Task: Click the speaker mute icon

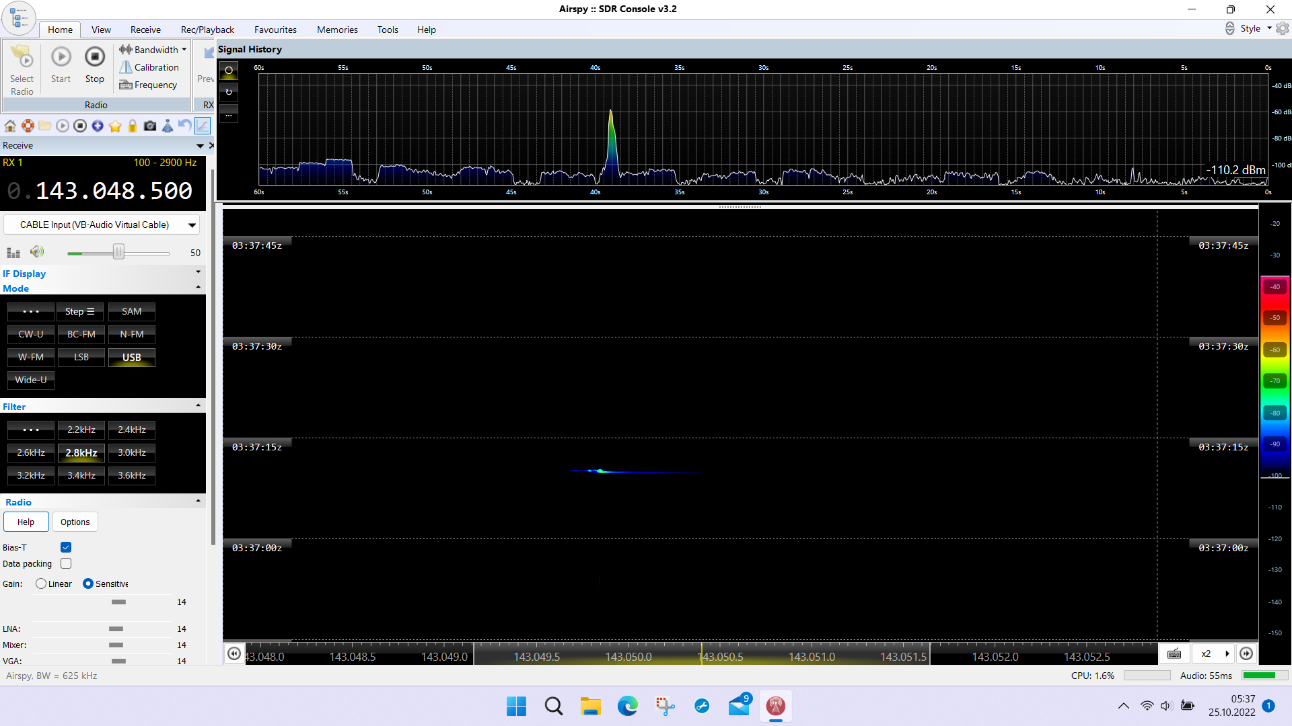Action: [x=37, y=252]
